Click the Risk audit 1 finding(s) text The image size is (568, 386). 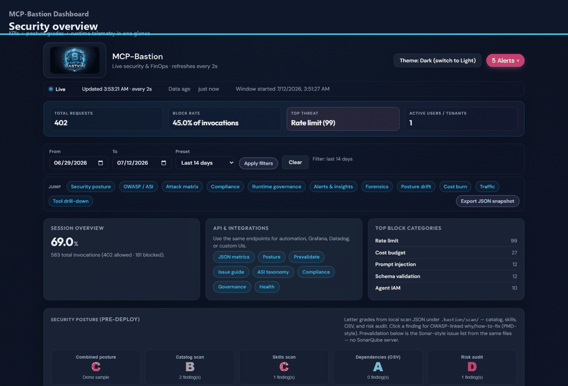(472, 377)
